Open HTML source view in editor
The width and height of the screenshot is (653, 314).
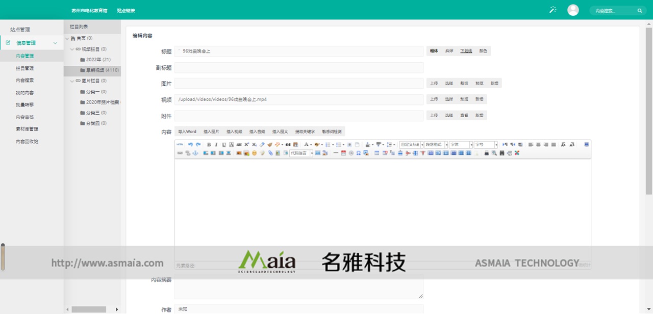click(x=180, y=145)
